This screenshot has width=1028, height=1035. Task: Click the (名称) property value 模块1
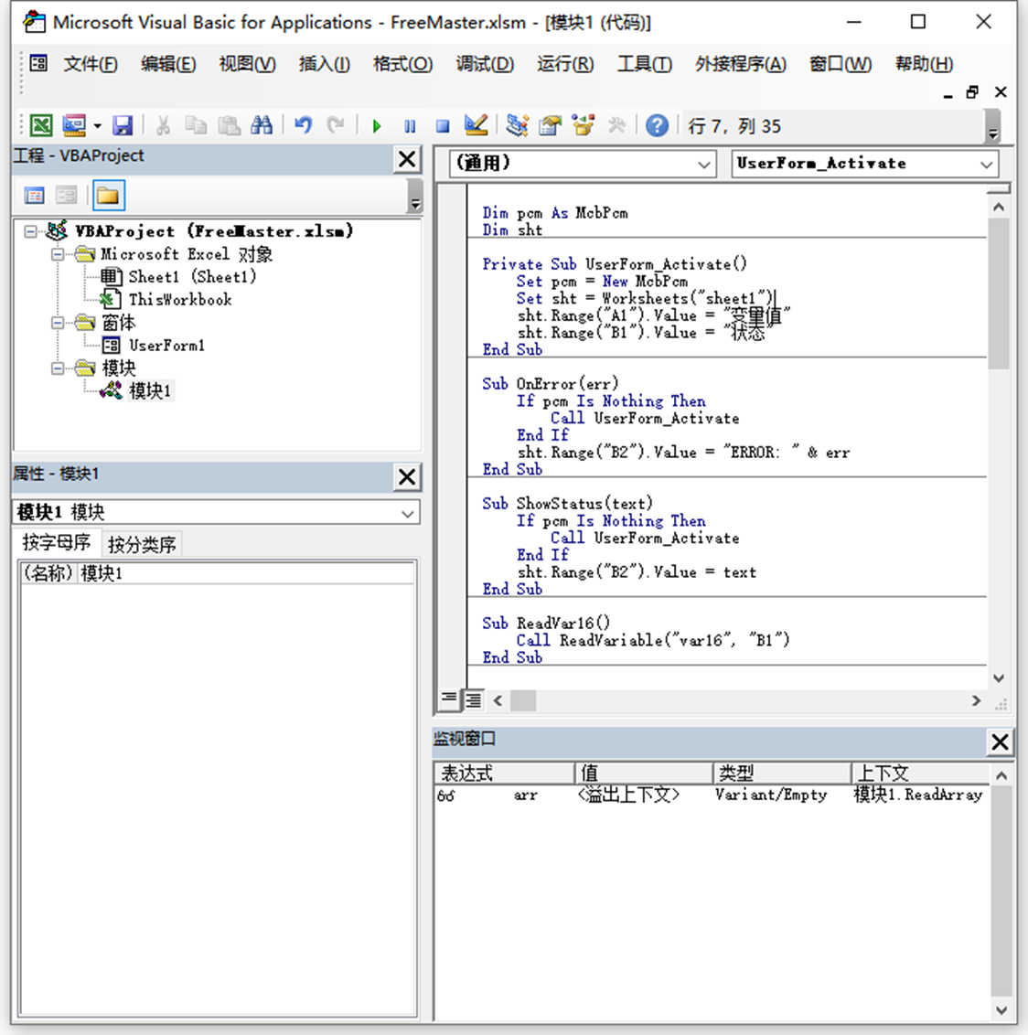coord(246,573)
